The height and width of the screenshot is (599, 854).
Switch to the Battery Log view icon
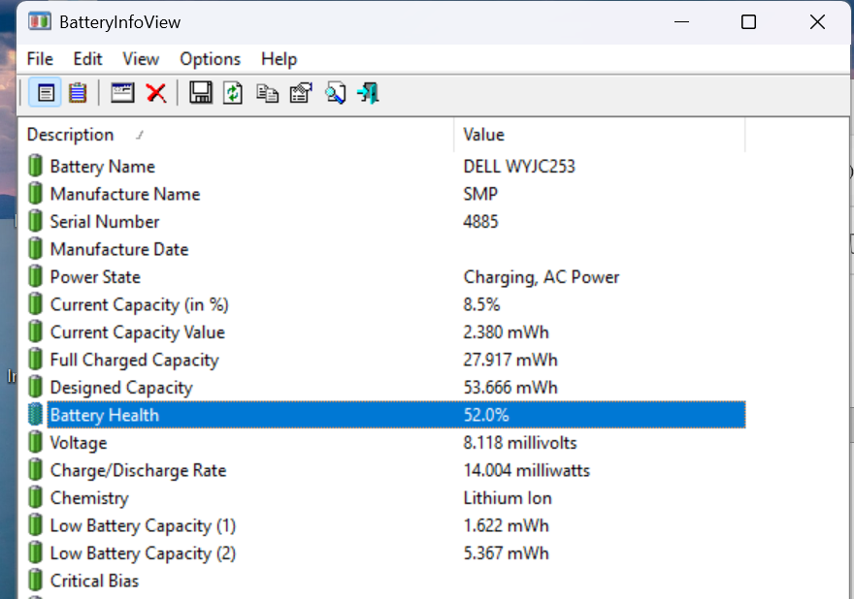pos(78,93)
